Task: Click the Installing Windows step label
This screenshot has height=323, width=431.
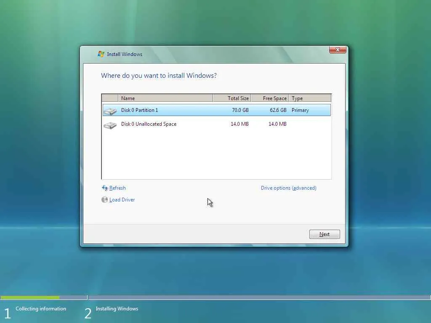Action: [117, 309]
